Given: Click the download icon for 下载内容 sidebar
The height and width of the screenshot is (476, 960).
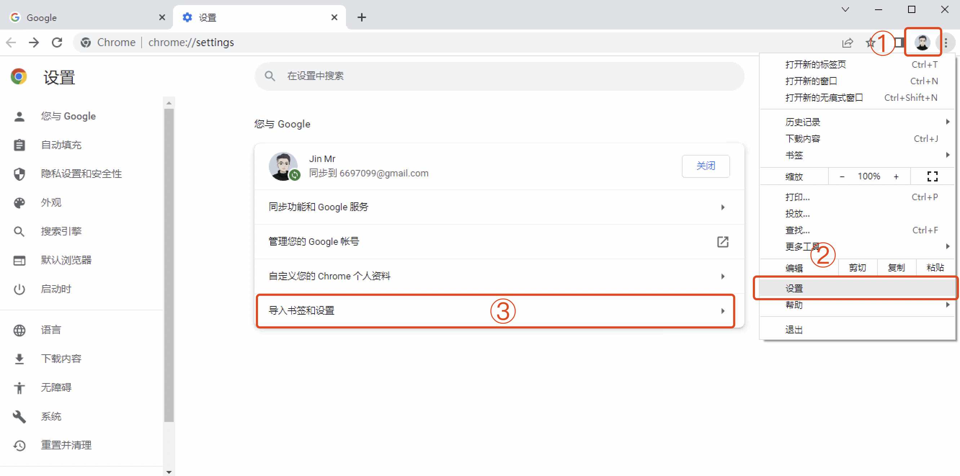Looking at the screenshot, I should pos(19,359).
